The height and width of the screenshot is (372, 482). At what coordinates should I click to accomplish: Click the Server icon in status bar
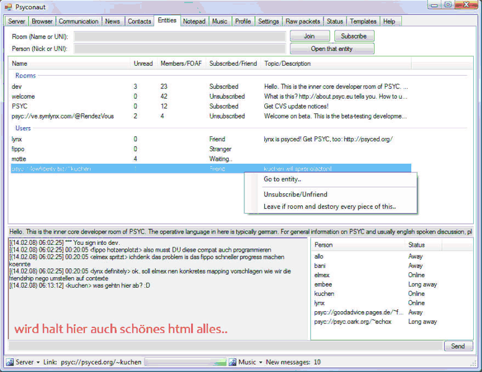point(10,362)
